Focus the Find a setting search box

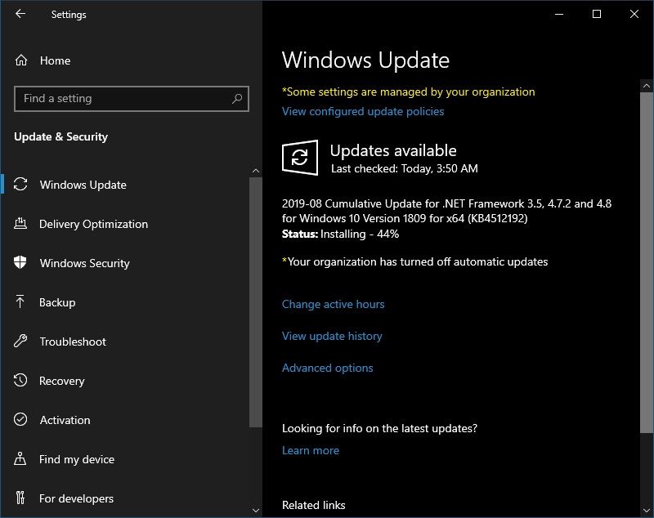132,99
